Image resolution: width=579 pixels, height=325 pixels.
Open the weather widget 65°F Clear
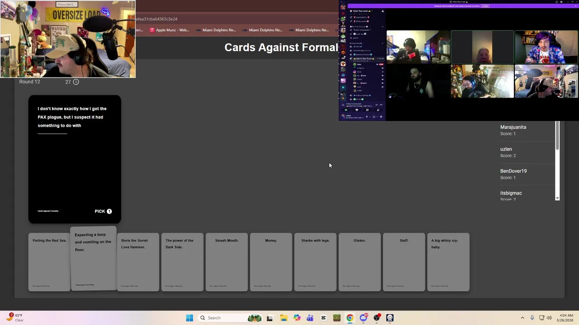click(14, 318)
